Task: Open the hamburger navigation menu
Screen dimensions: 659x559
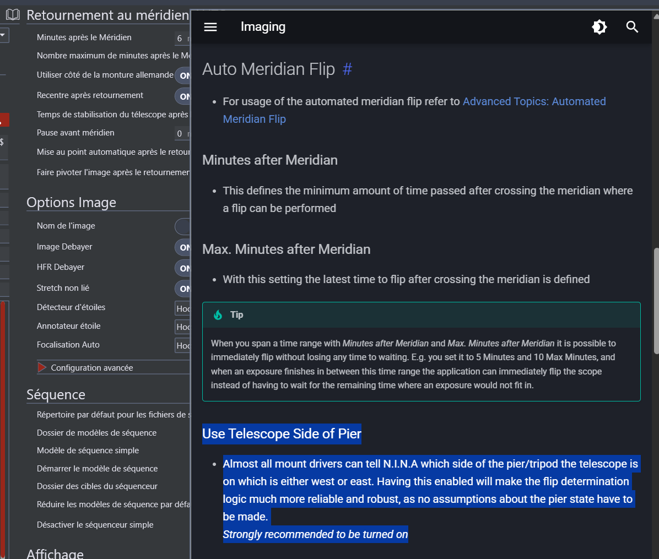Action: (210, 27)
